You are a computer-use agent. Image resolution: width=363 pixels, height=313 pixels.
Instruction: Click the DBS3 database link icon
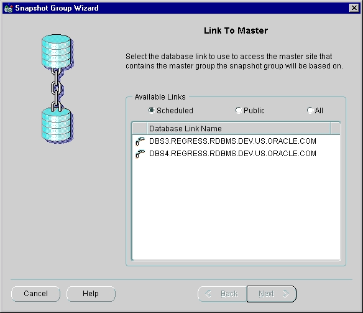[140, 141]
